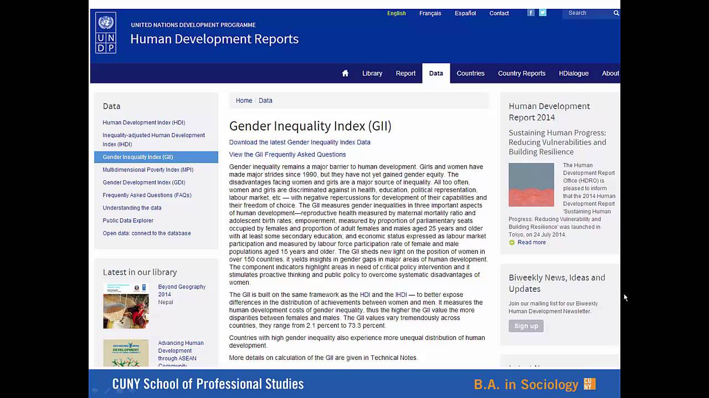709x398 pixels.
Task: Open the Library menu item
Action: tap(372, 73)
